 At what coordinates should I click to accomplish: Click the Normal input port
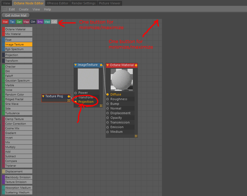click(107, 108)
